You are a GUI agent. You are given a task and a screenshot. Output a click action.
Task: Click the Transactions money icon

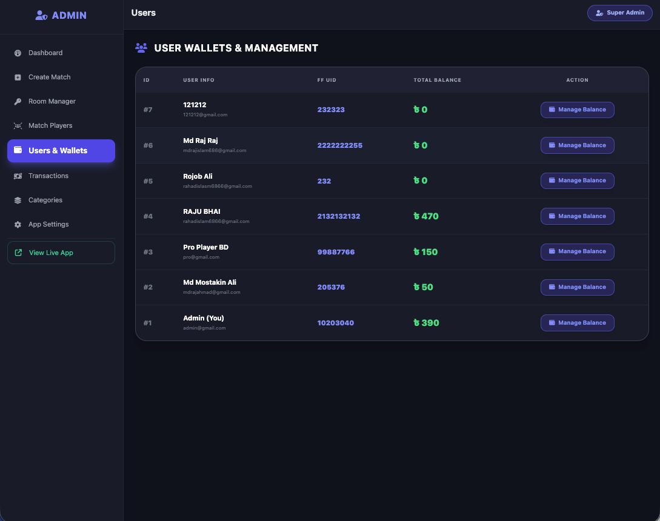click(x=18, y=176)
